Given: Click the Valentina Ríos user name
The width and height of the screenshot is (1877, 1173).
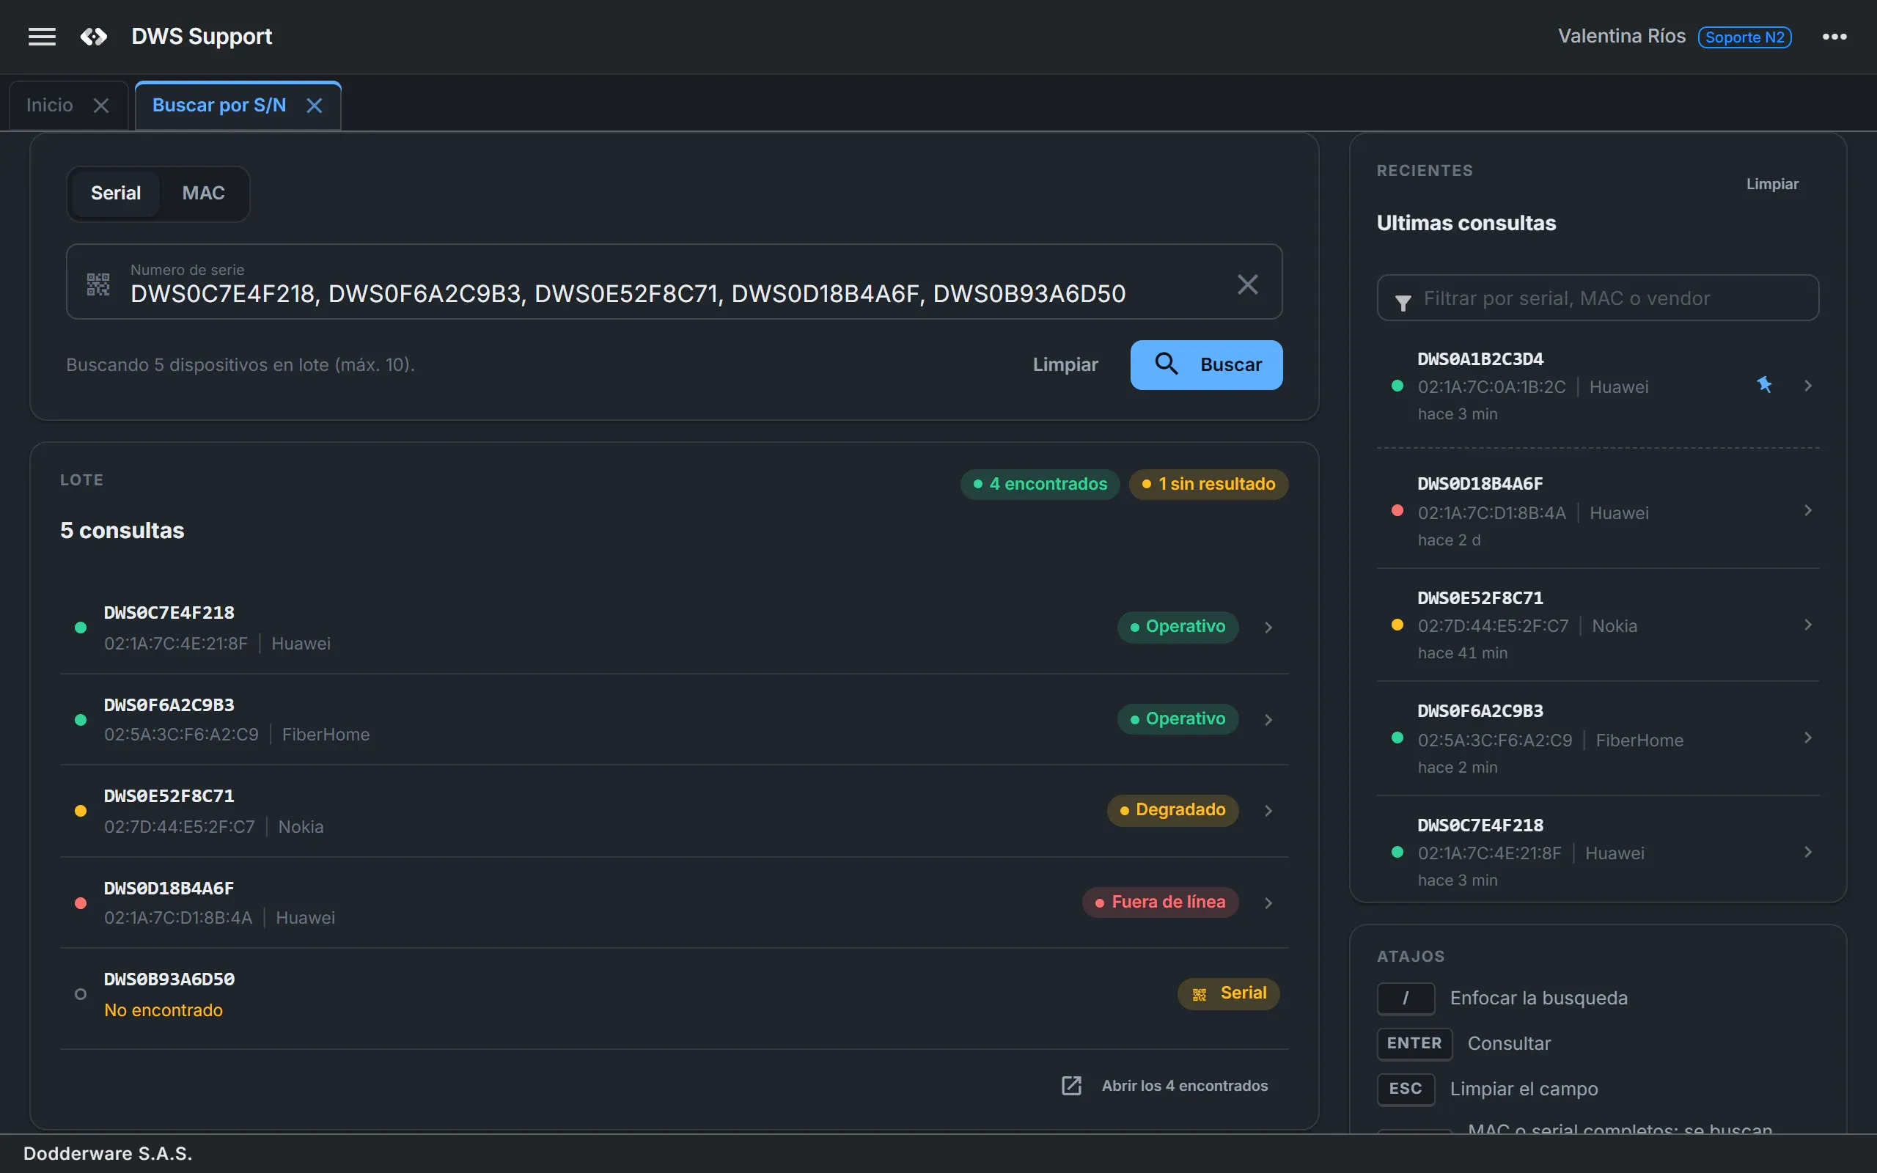Looking at the screenshot, I should 1621,37.
